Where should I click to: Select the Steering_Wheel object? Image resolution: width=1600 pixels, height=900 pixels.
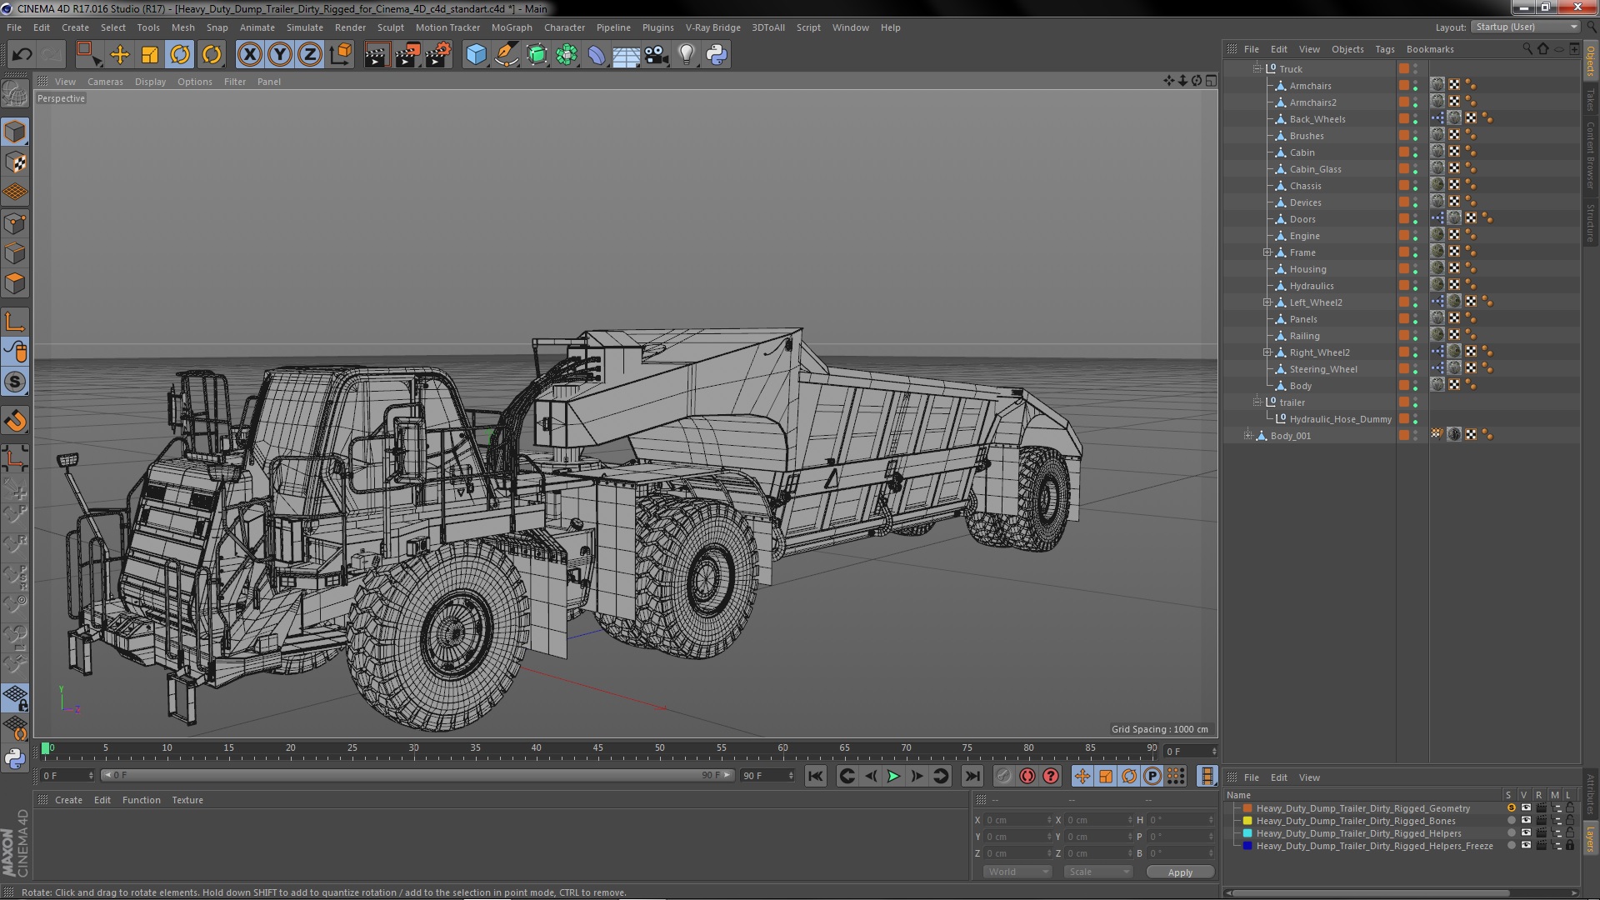(1323, 369)
